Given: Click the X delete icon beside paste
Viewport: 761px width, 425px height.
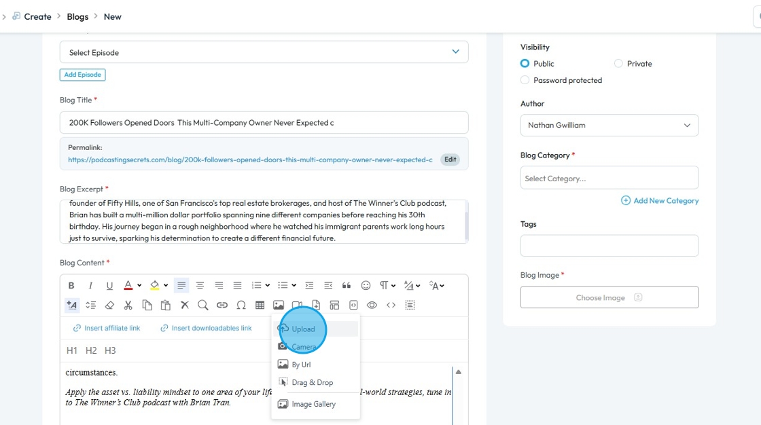Looking at the screenshot, I should [x=184, y=305].
